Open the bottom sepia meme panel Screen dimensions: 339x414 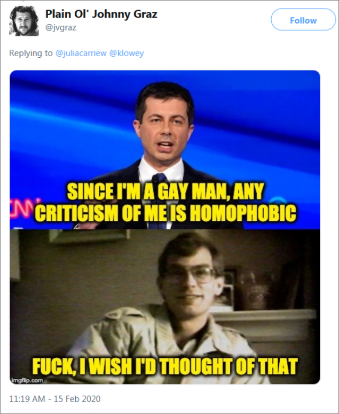pos(165,306)
